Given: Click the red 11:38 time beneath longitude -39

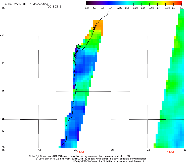Looking at the screenshot, I should pyautogui.click(x=80, y=152).
